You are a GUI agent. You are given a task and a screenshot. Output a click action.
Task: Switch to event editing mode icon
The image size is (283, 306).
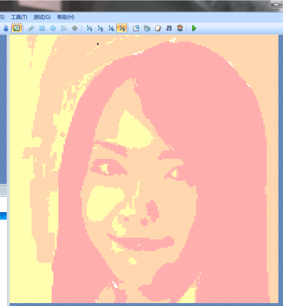click(x=6, y=29)
